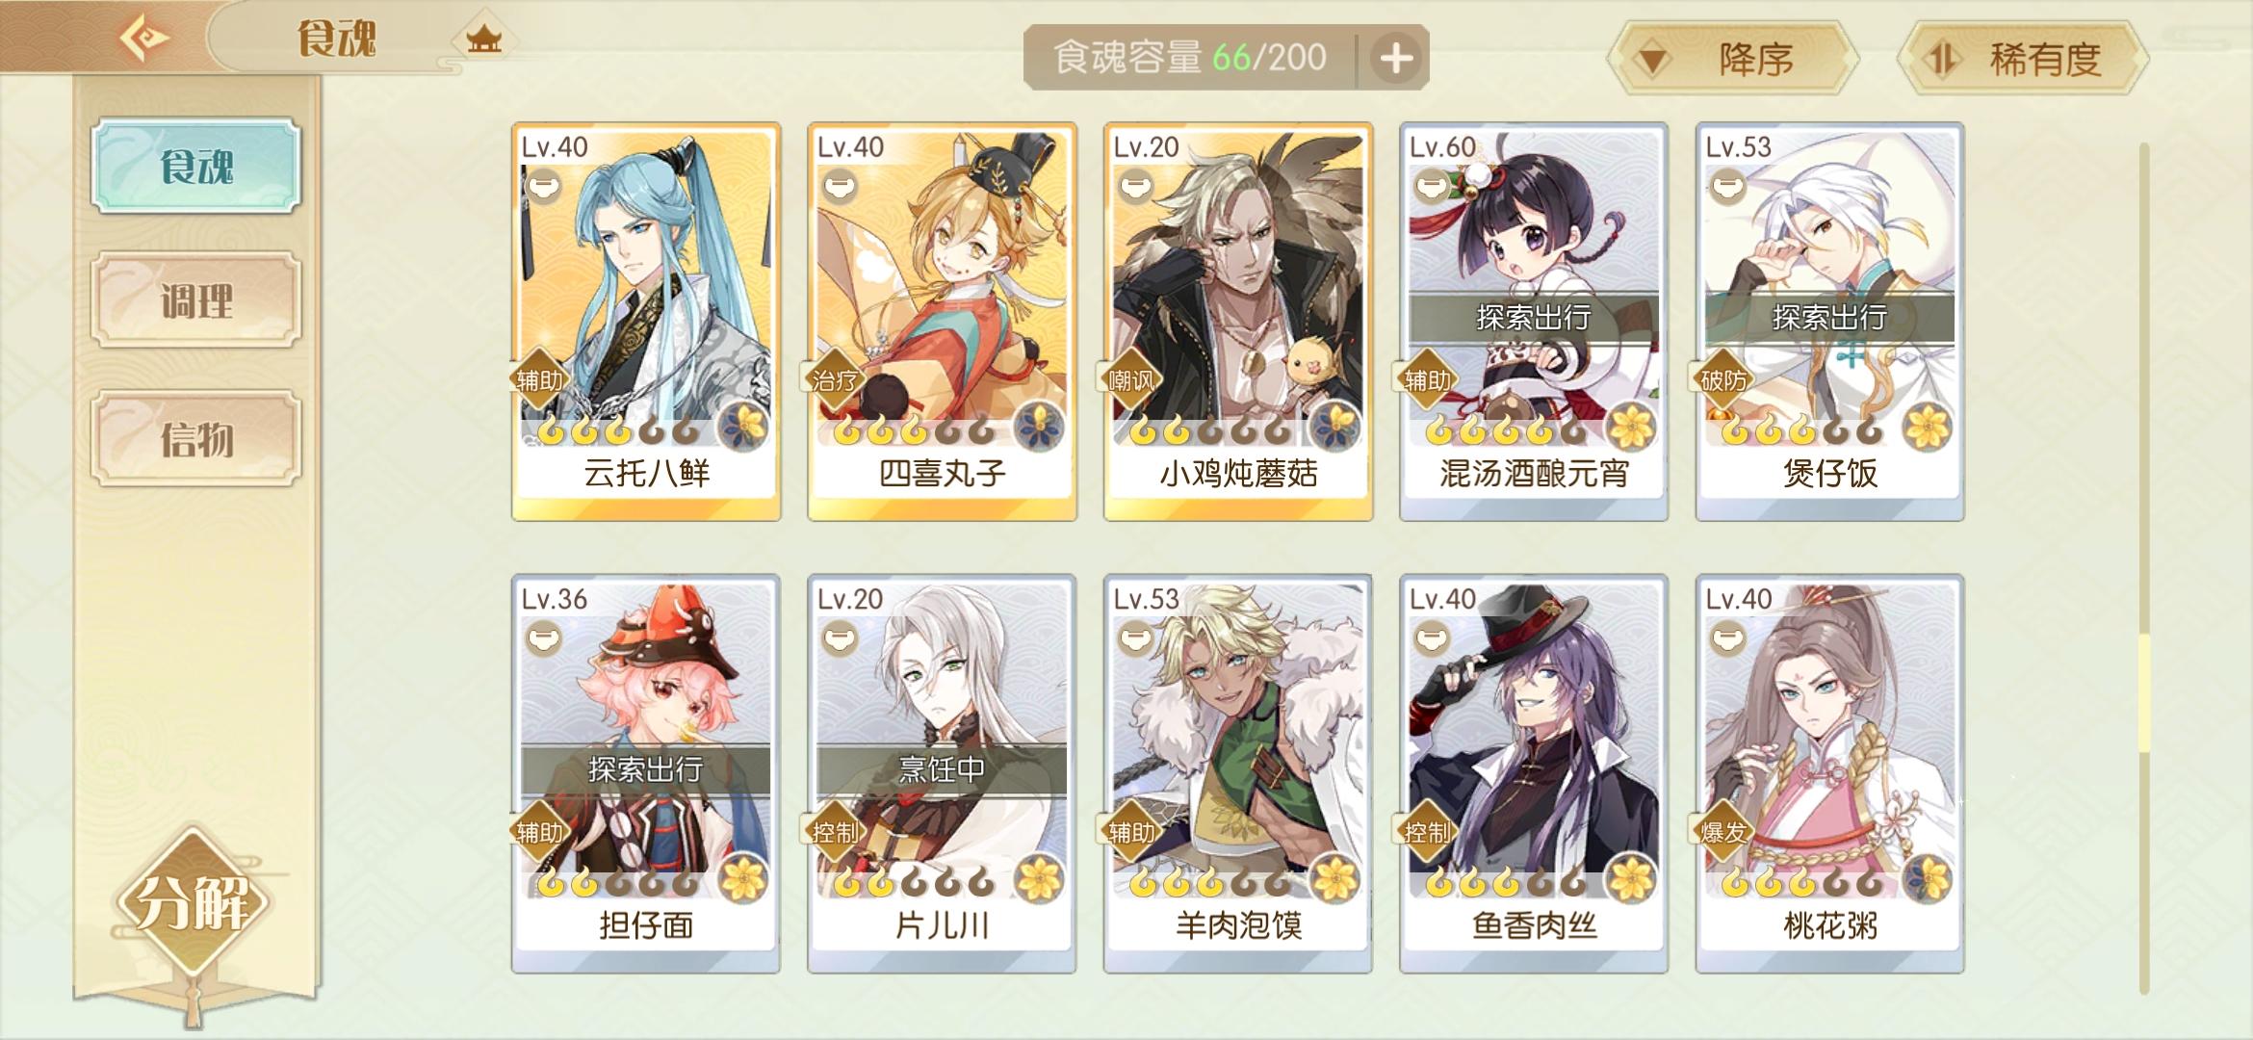Open the 信物 tab
Viewport: 2253px width, 1040px height.
pyautogui.click(x=196, y=439)
